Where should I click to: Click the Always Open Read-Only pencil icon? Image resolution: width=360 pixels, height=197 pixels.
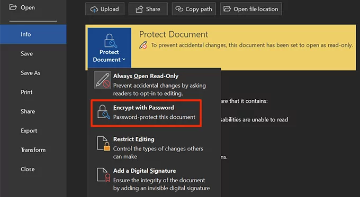102,80
